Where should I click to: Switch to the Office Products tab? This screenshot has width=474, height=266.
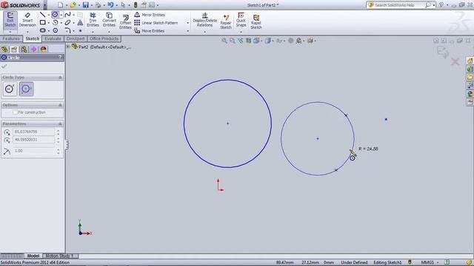pyautogui.click(x=104, y=38)
